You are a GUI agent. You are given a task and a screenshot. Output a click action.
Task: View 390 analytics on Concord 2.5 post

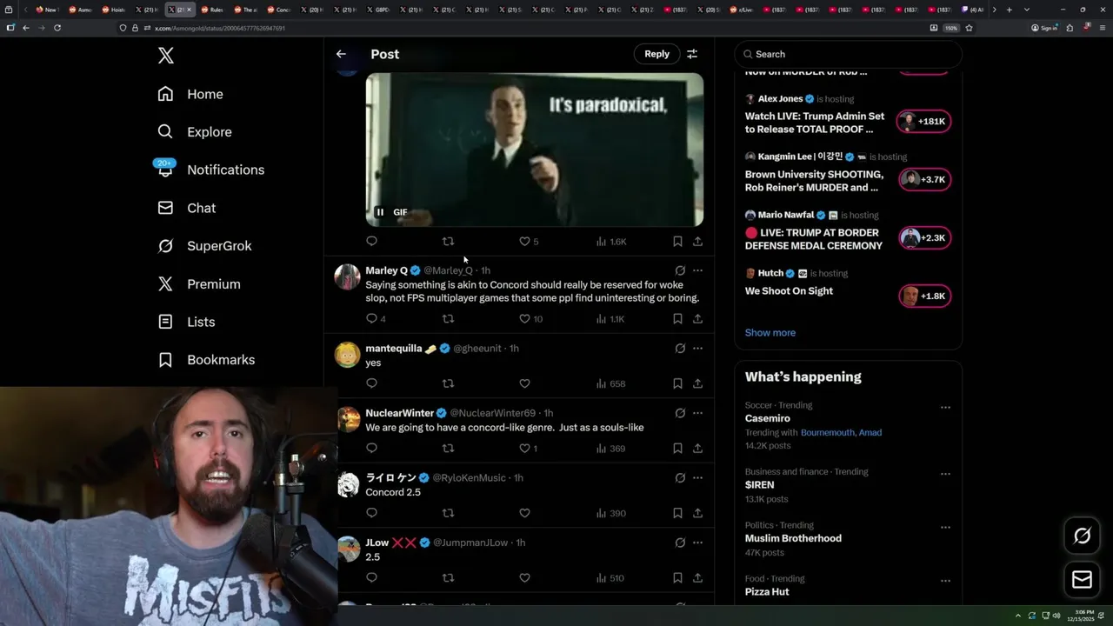611,513
